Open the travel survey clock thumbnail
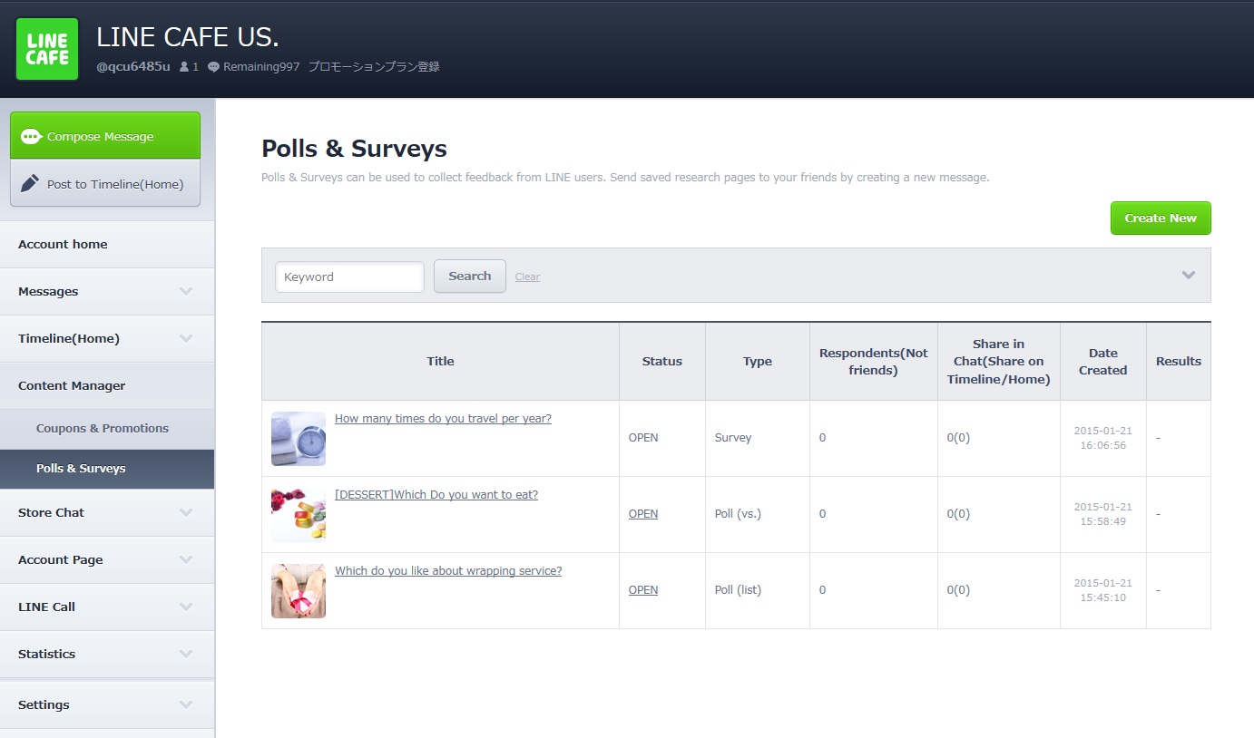The height and width of the screenshot is (738, 1254). (298, 439)
